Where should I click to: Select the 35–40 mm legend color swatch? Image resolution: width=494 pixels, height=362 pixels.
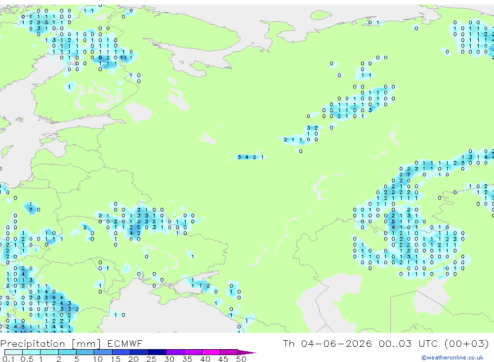coord(193,352)
